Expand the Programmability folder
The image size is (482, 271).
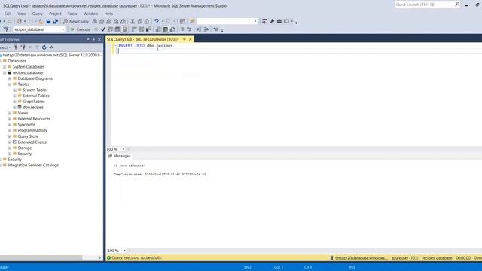click(x=10, y=130)
